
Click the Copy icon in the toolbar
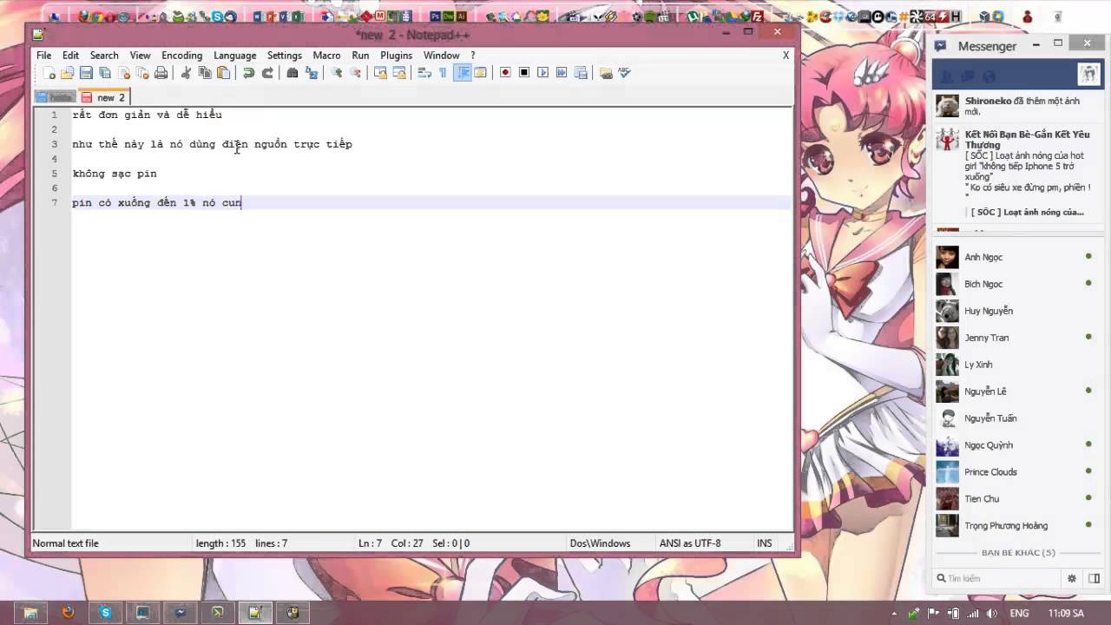(x=205, y=73)
